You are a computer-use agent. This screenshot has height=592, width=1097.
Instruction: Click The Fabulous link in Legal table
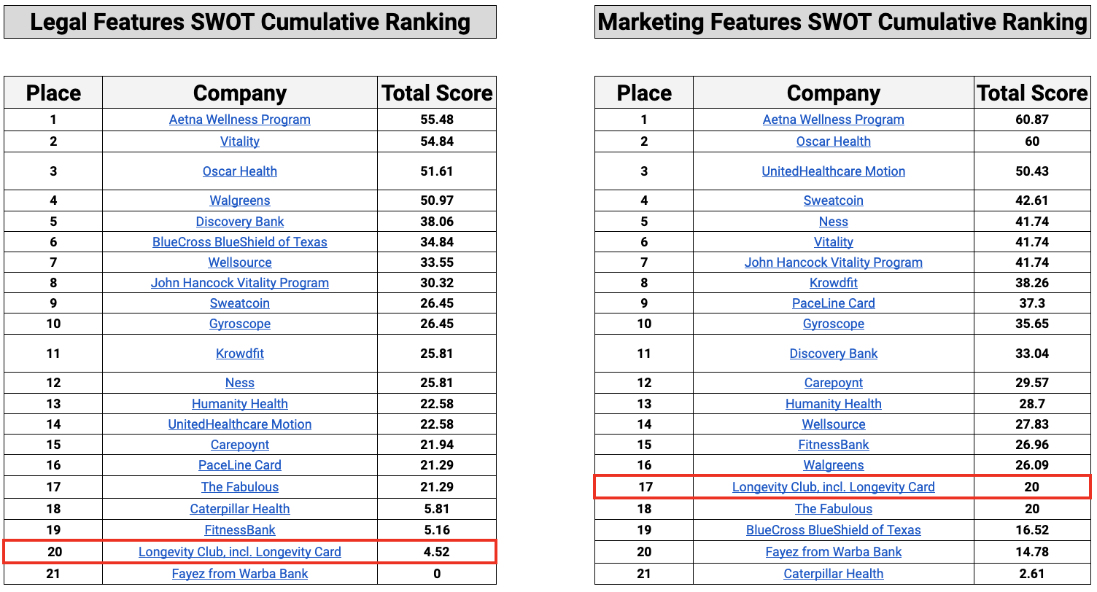click(239, 487)
